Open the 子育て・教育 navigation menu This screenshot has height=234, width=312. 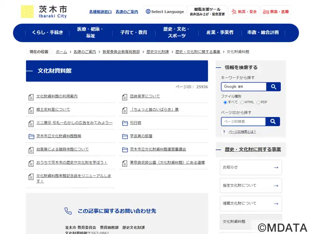(x=134, y=33)
